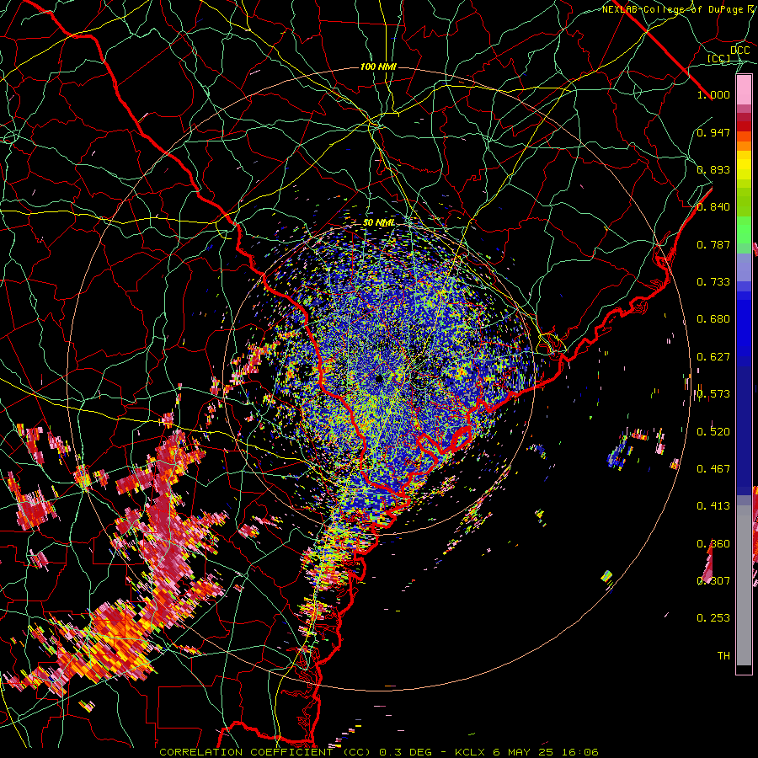
Task: Click the 0.893 scale value
Action: (713, 169)
